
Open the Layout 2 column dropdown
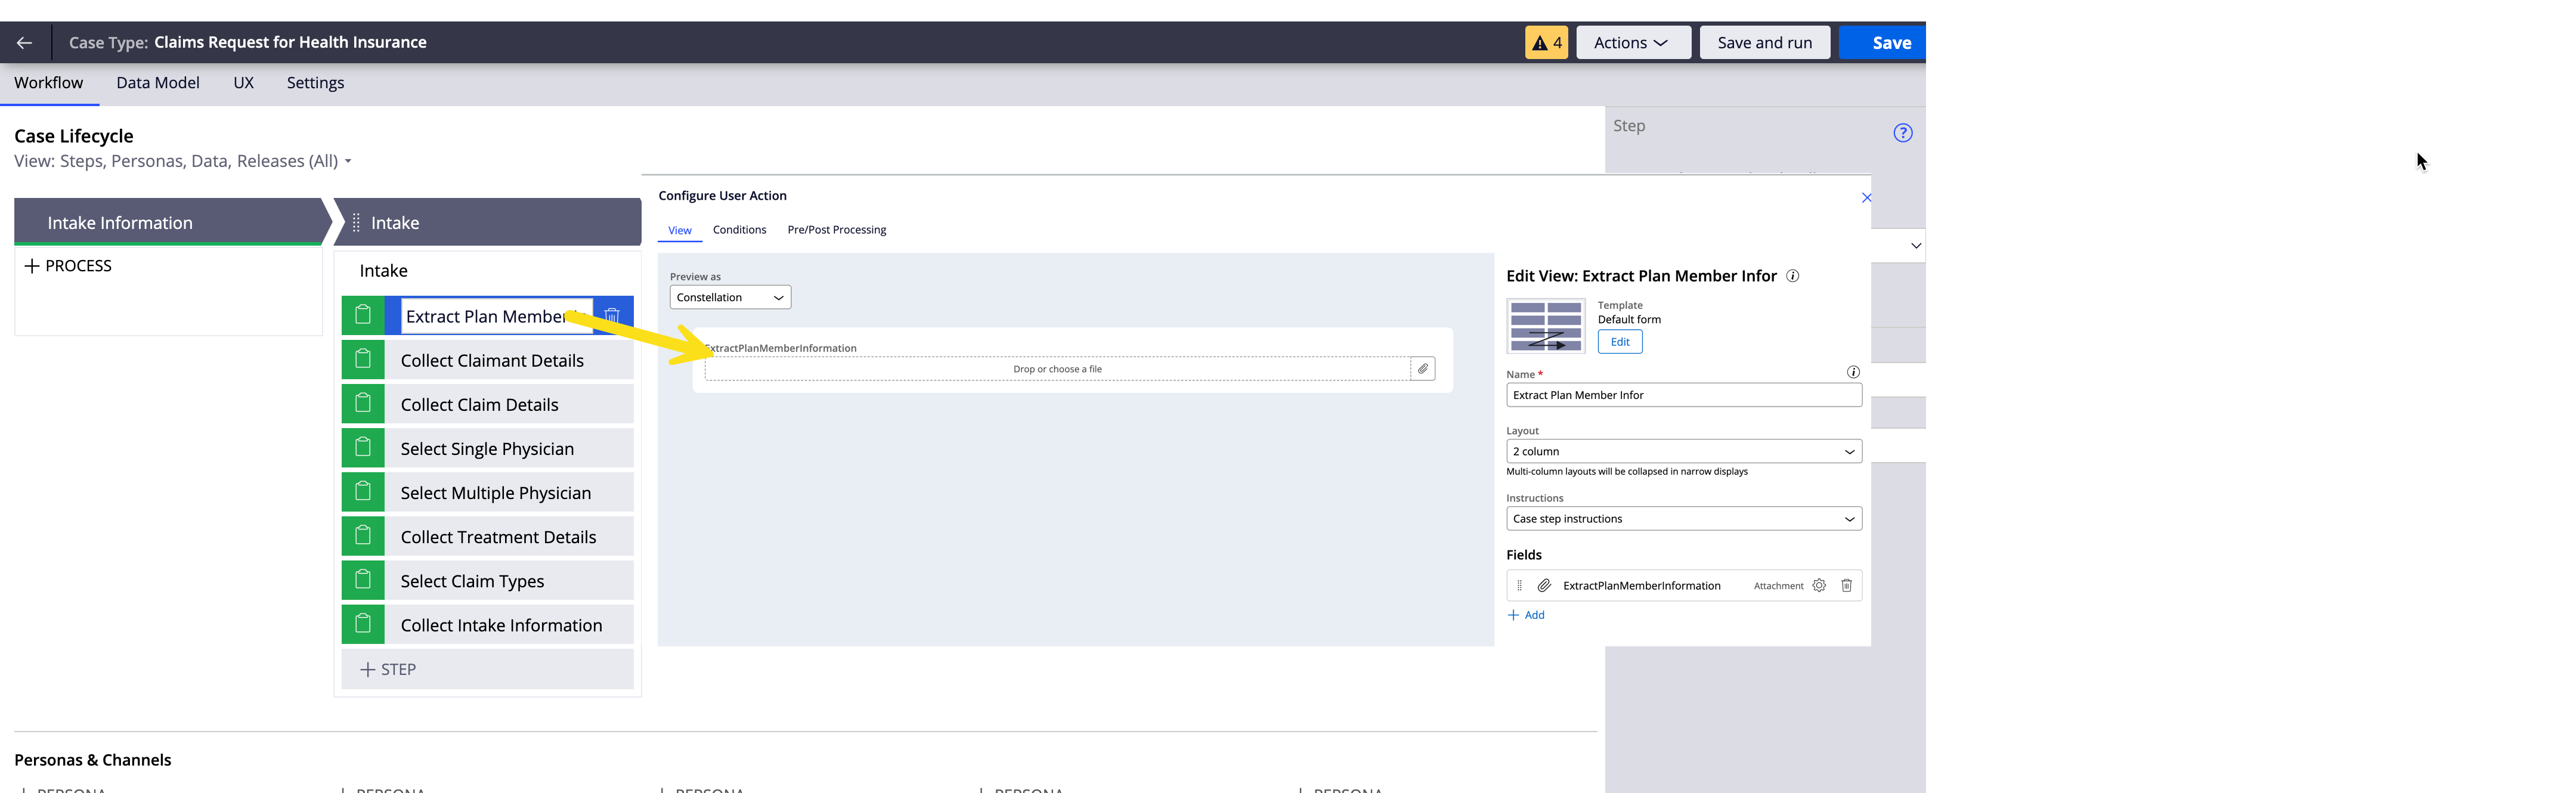coord(1683,451)
